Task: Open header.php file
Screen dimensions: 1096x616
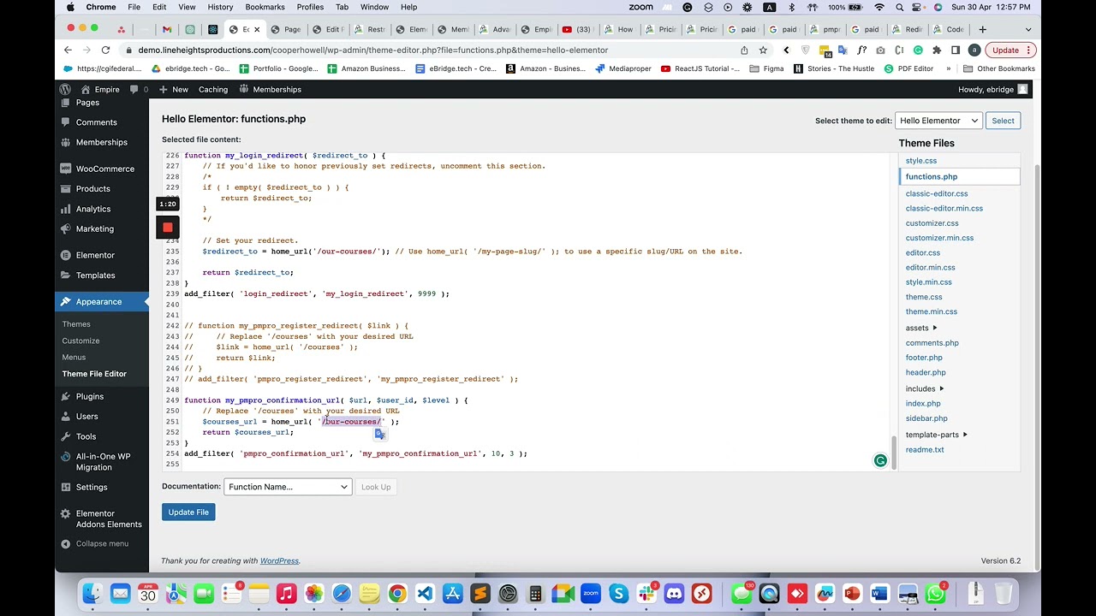Action: click(x=926, y=372)
